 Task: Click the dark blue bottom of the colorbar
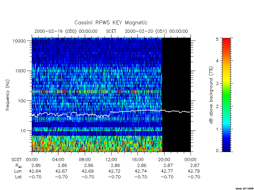pos(226,149)
